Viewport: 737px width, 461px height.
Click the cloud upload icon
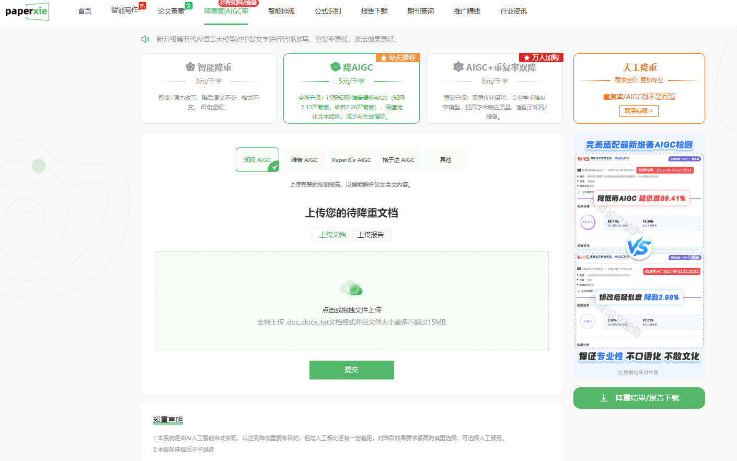coord(351,288)
